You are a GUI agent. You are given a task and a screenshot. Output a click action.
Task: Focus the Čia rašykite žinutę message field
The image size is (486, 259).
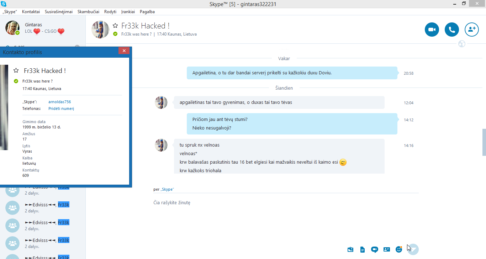coord(286,203)
